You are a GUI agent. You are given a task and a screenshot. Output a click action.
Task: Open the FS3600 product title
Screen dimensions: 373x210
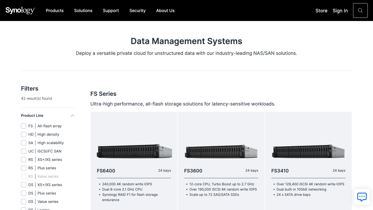[193, 171]
